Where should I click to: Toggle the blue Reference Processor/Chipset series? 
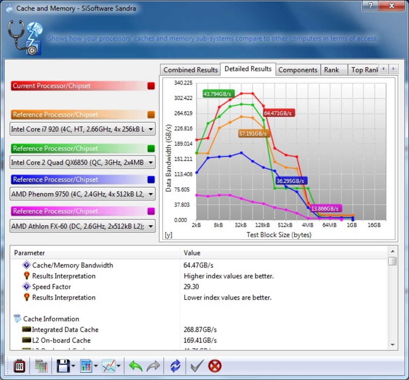click(x=151, y=179)
